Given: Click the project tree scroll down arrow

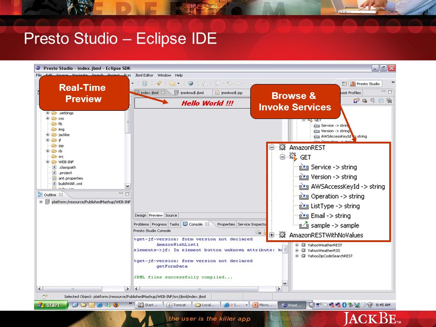Looking at the screenshot, I should point(128,186).
